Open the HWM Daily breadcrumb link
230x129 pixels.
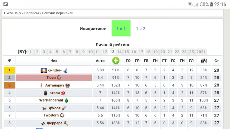coord(13,13)
